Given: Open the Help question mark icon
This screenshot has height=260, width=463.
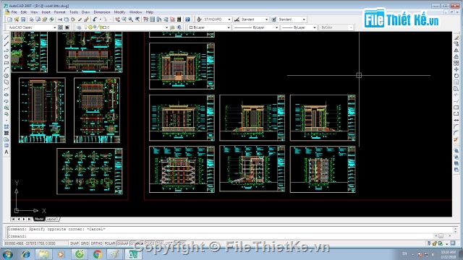Looking at the screenshot, I should (x=187, y=19).
